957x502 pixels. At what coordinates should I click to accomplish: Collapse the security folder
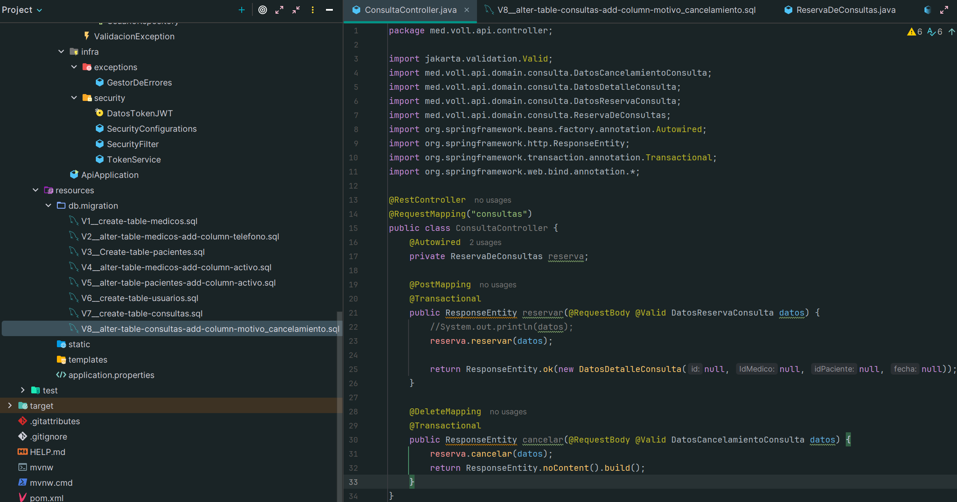coord(74,98)
